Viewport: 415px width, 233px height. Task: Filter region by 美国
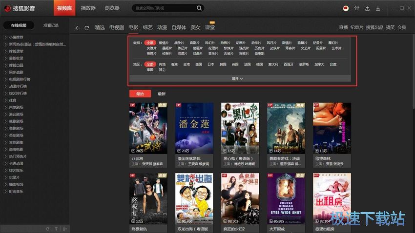click(x=199, y=64)
